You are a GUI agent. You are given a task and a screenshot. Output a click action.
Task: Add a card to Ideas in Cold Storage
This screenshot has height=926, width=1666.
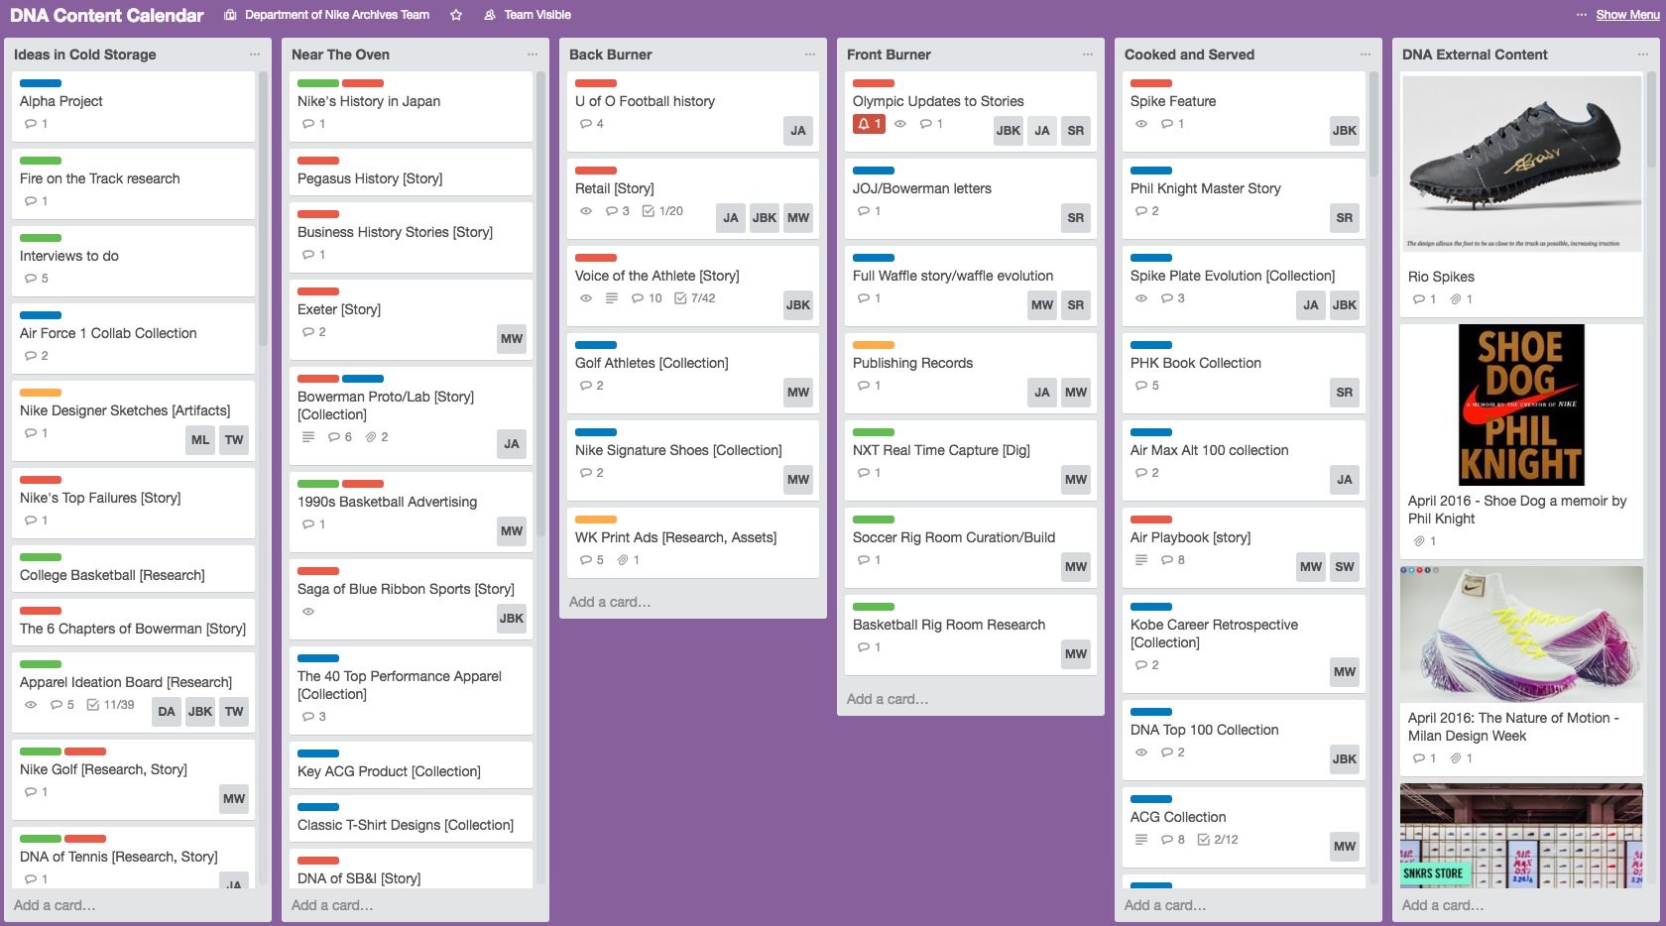[55, 905]
